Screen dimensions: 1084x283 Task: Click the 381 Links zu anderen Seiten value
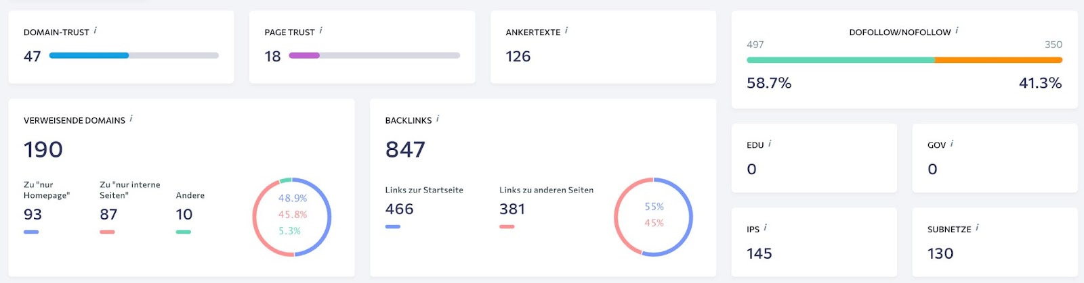pos(512,209)
